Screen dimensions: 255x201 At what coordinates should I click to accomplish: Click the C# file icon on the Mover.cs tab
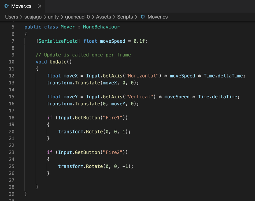pos(6,6)
